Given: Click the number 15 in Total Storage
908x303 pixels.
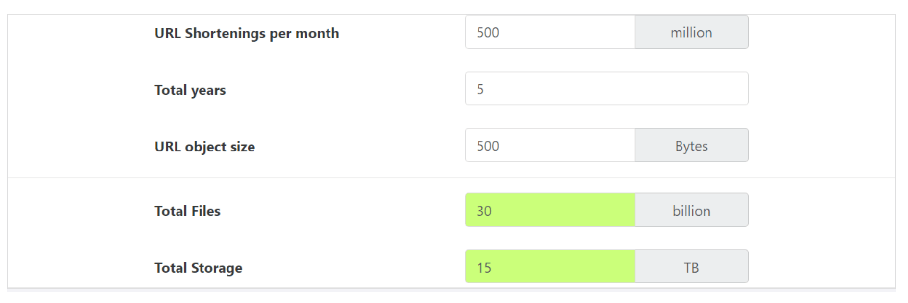Looking at the screenshot, I should tap(484, 268).
